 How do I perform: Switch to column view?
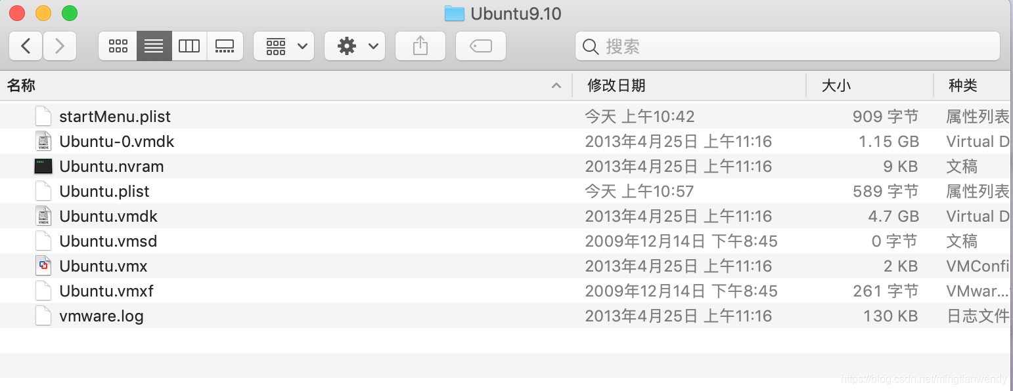[x=189, y=46]
